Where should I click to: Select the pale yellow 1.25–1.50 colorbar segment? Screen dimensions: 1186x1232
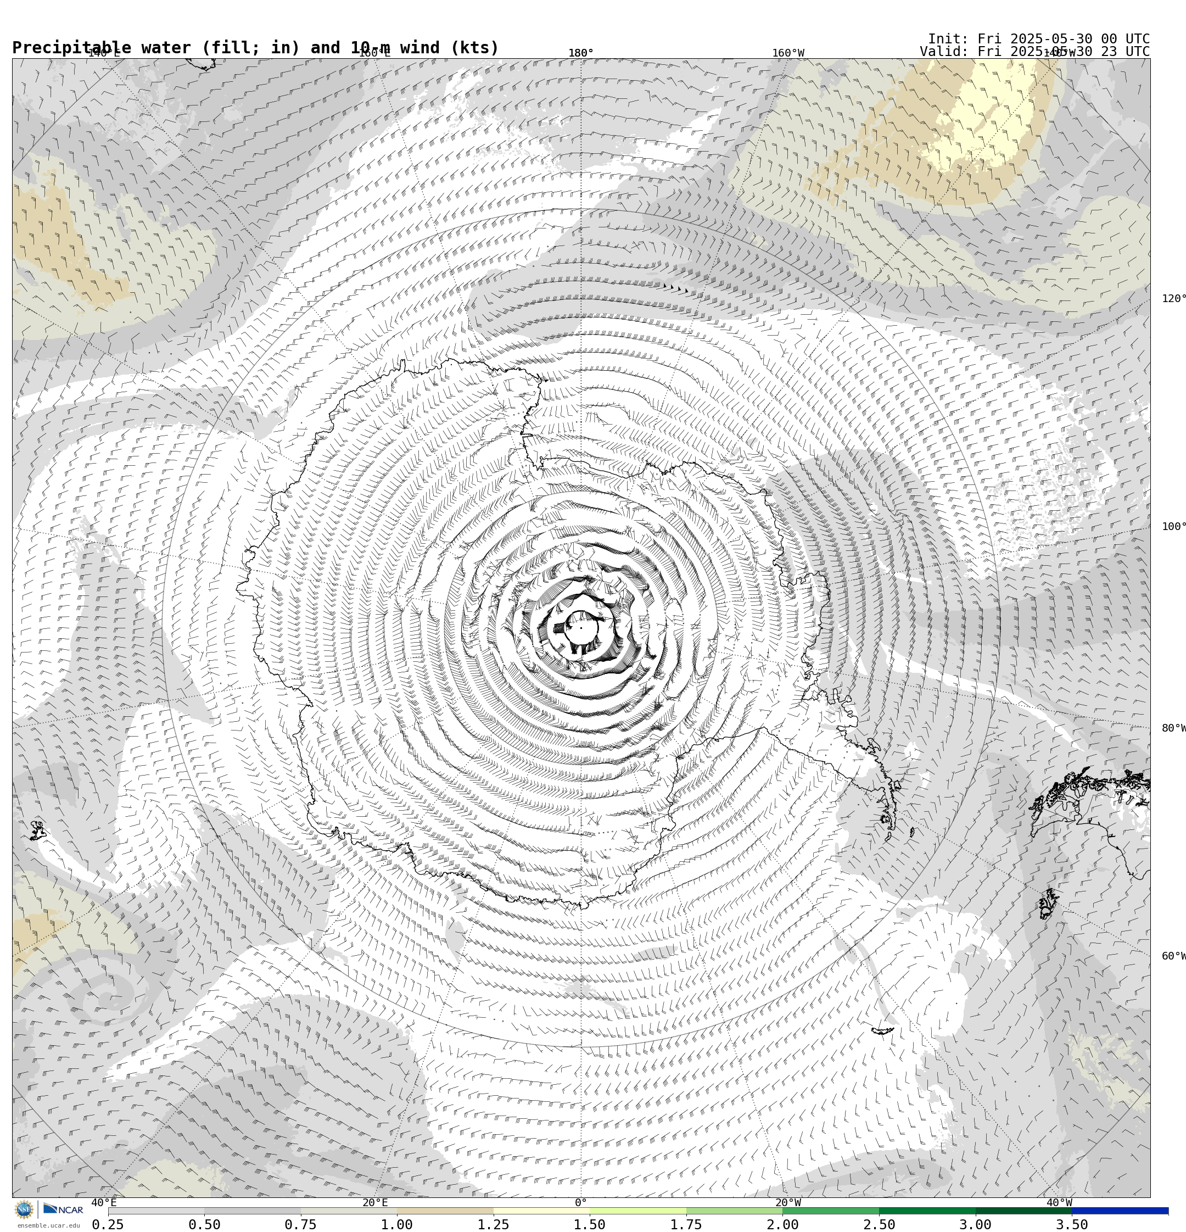click(x=542, y=1211)
